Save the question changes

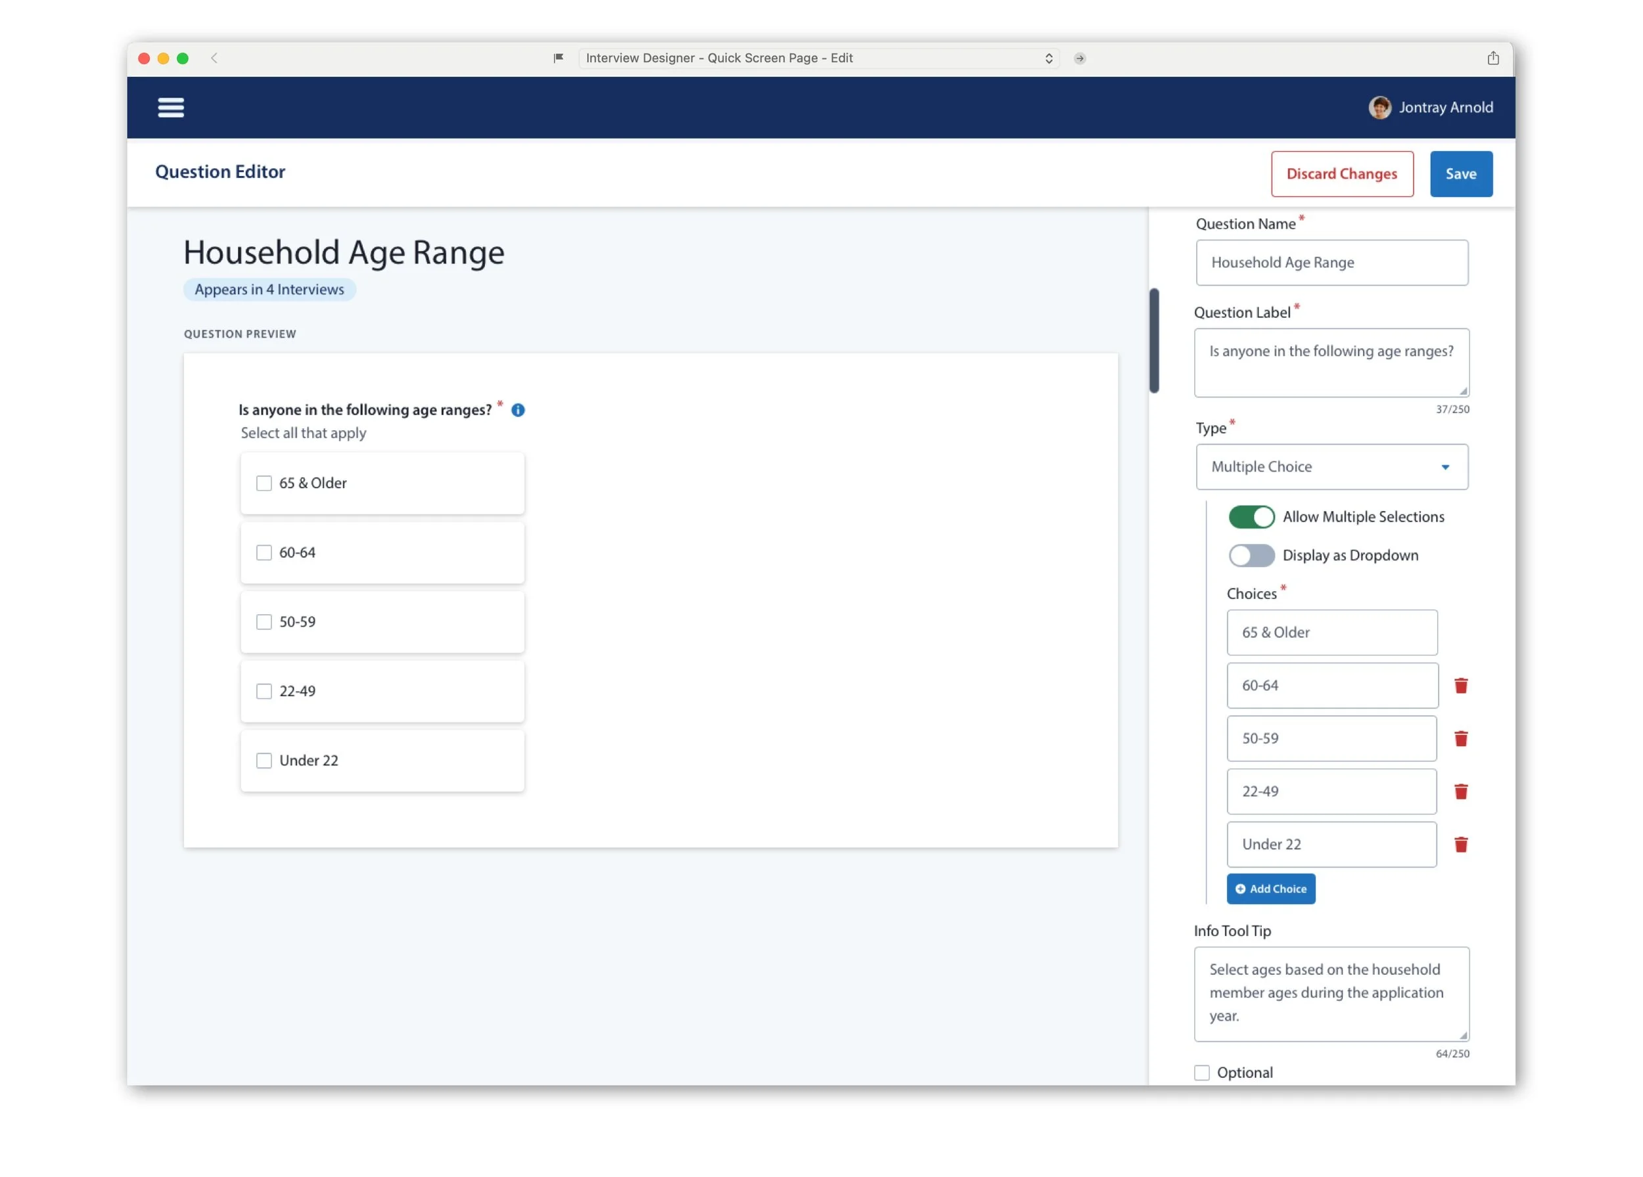(1460, 174)
